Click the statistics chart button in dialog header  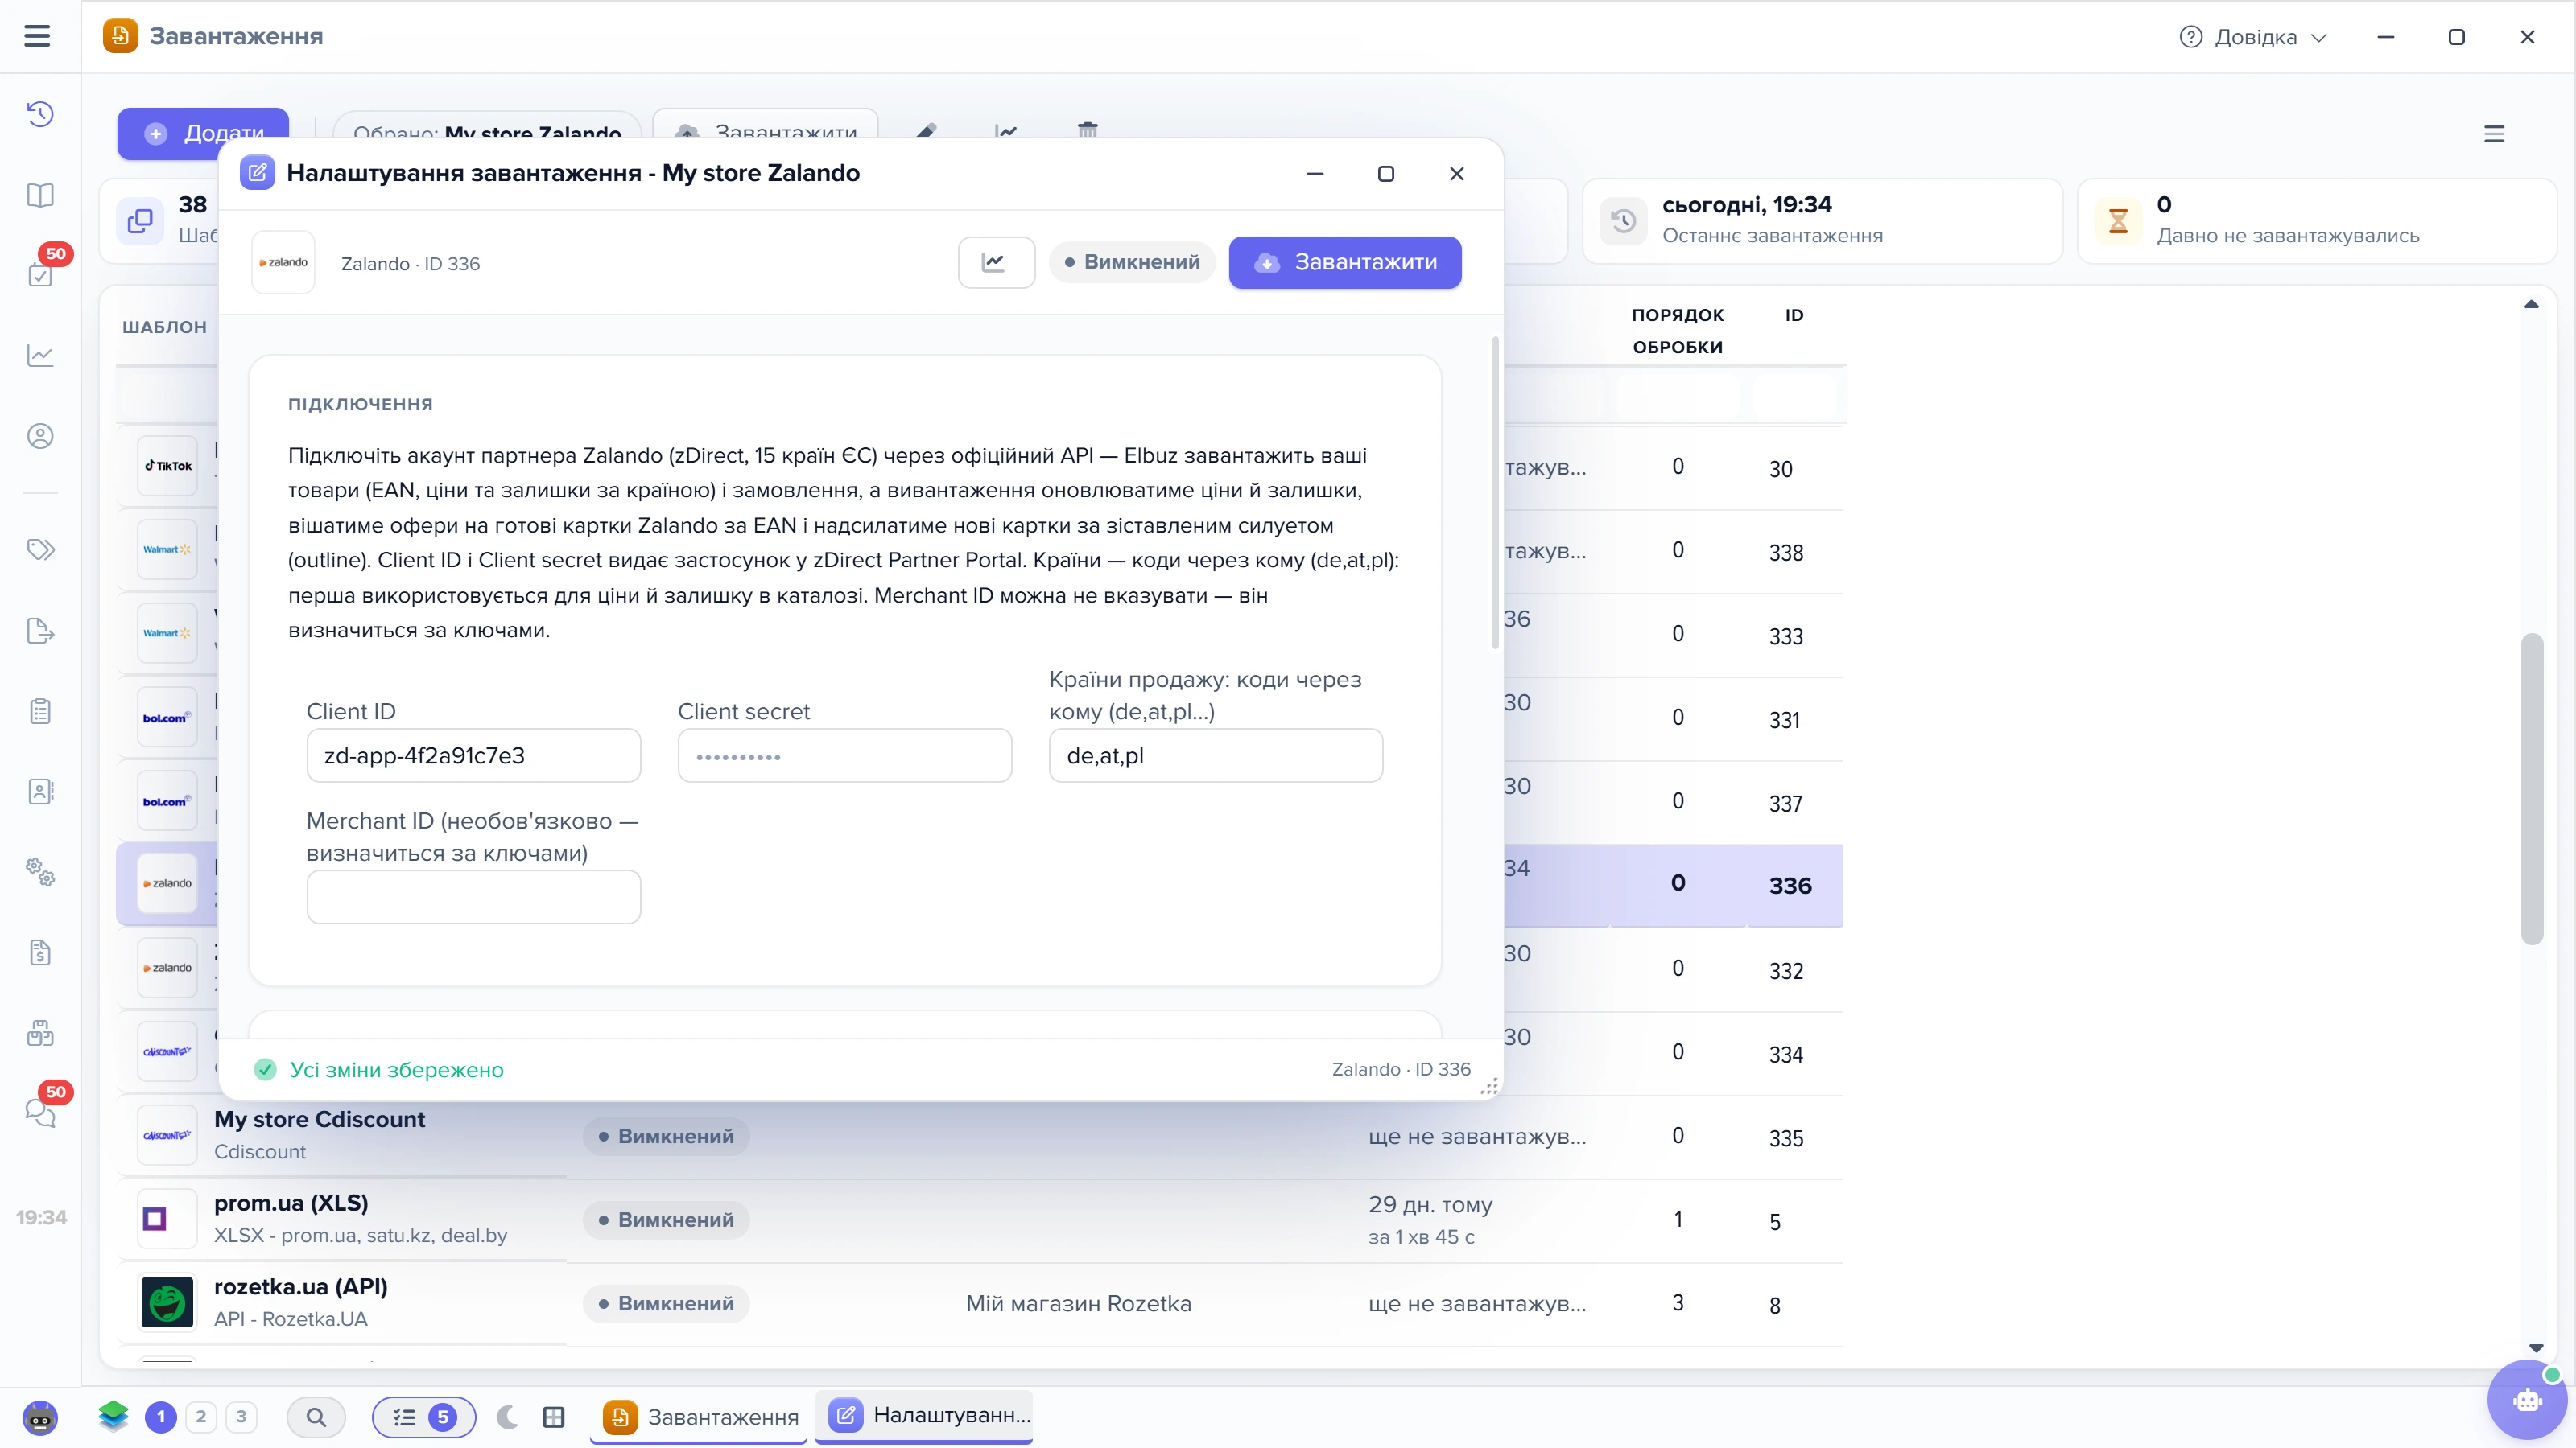point(996,263)
